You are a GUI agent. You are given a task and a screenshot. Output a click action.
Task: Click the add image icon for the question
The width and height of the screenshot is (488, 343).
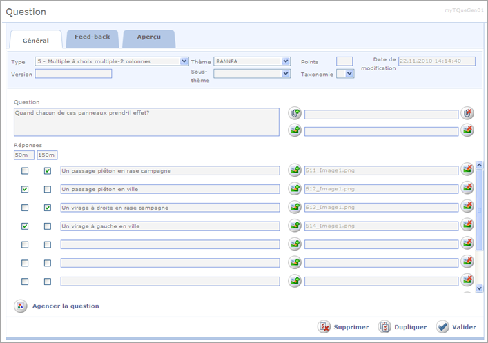pyautogui.click(x=295, y=130)
